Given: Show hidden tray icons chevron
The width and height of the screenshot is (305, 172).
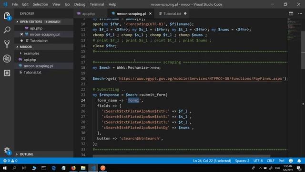Looking at the screenshot, I should (x=260, y=168).
